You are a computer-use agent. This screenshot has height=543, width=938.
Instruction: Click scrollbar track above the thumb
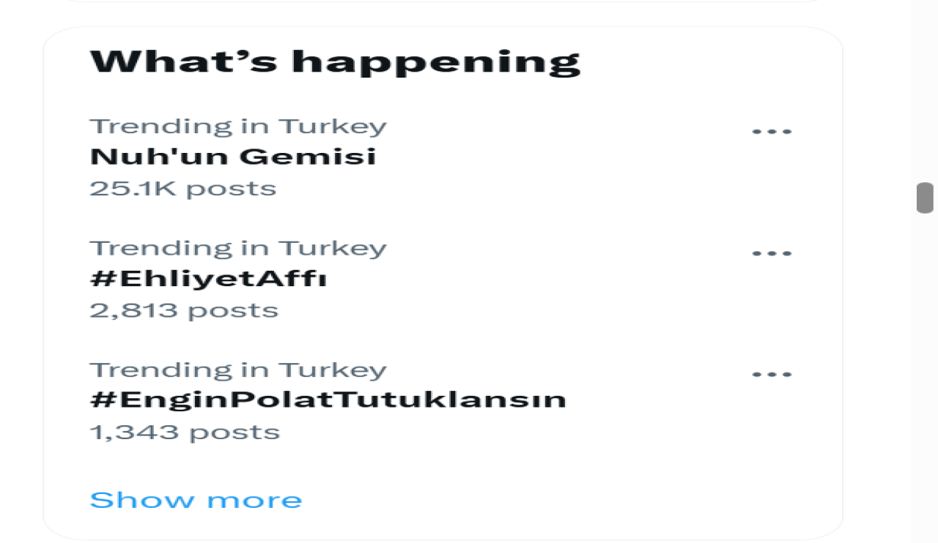point(925,88)
